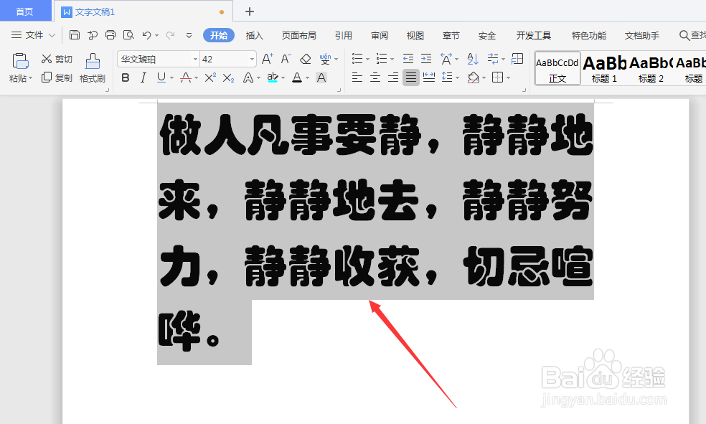The width and height of the screenshot is (706, 424).
Task: Decrease font size with A- icon
Action: (286, 59)
